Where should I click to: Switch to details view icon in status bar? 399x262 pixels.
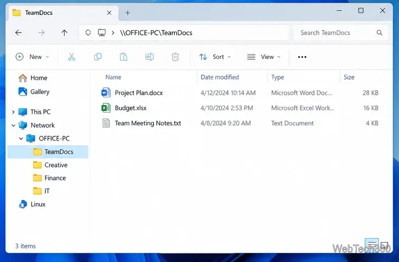tap(372, 244)
